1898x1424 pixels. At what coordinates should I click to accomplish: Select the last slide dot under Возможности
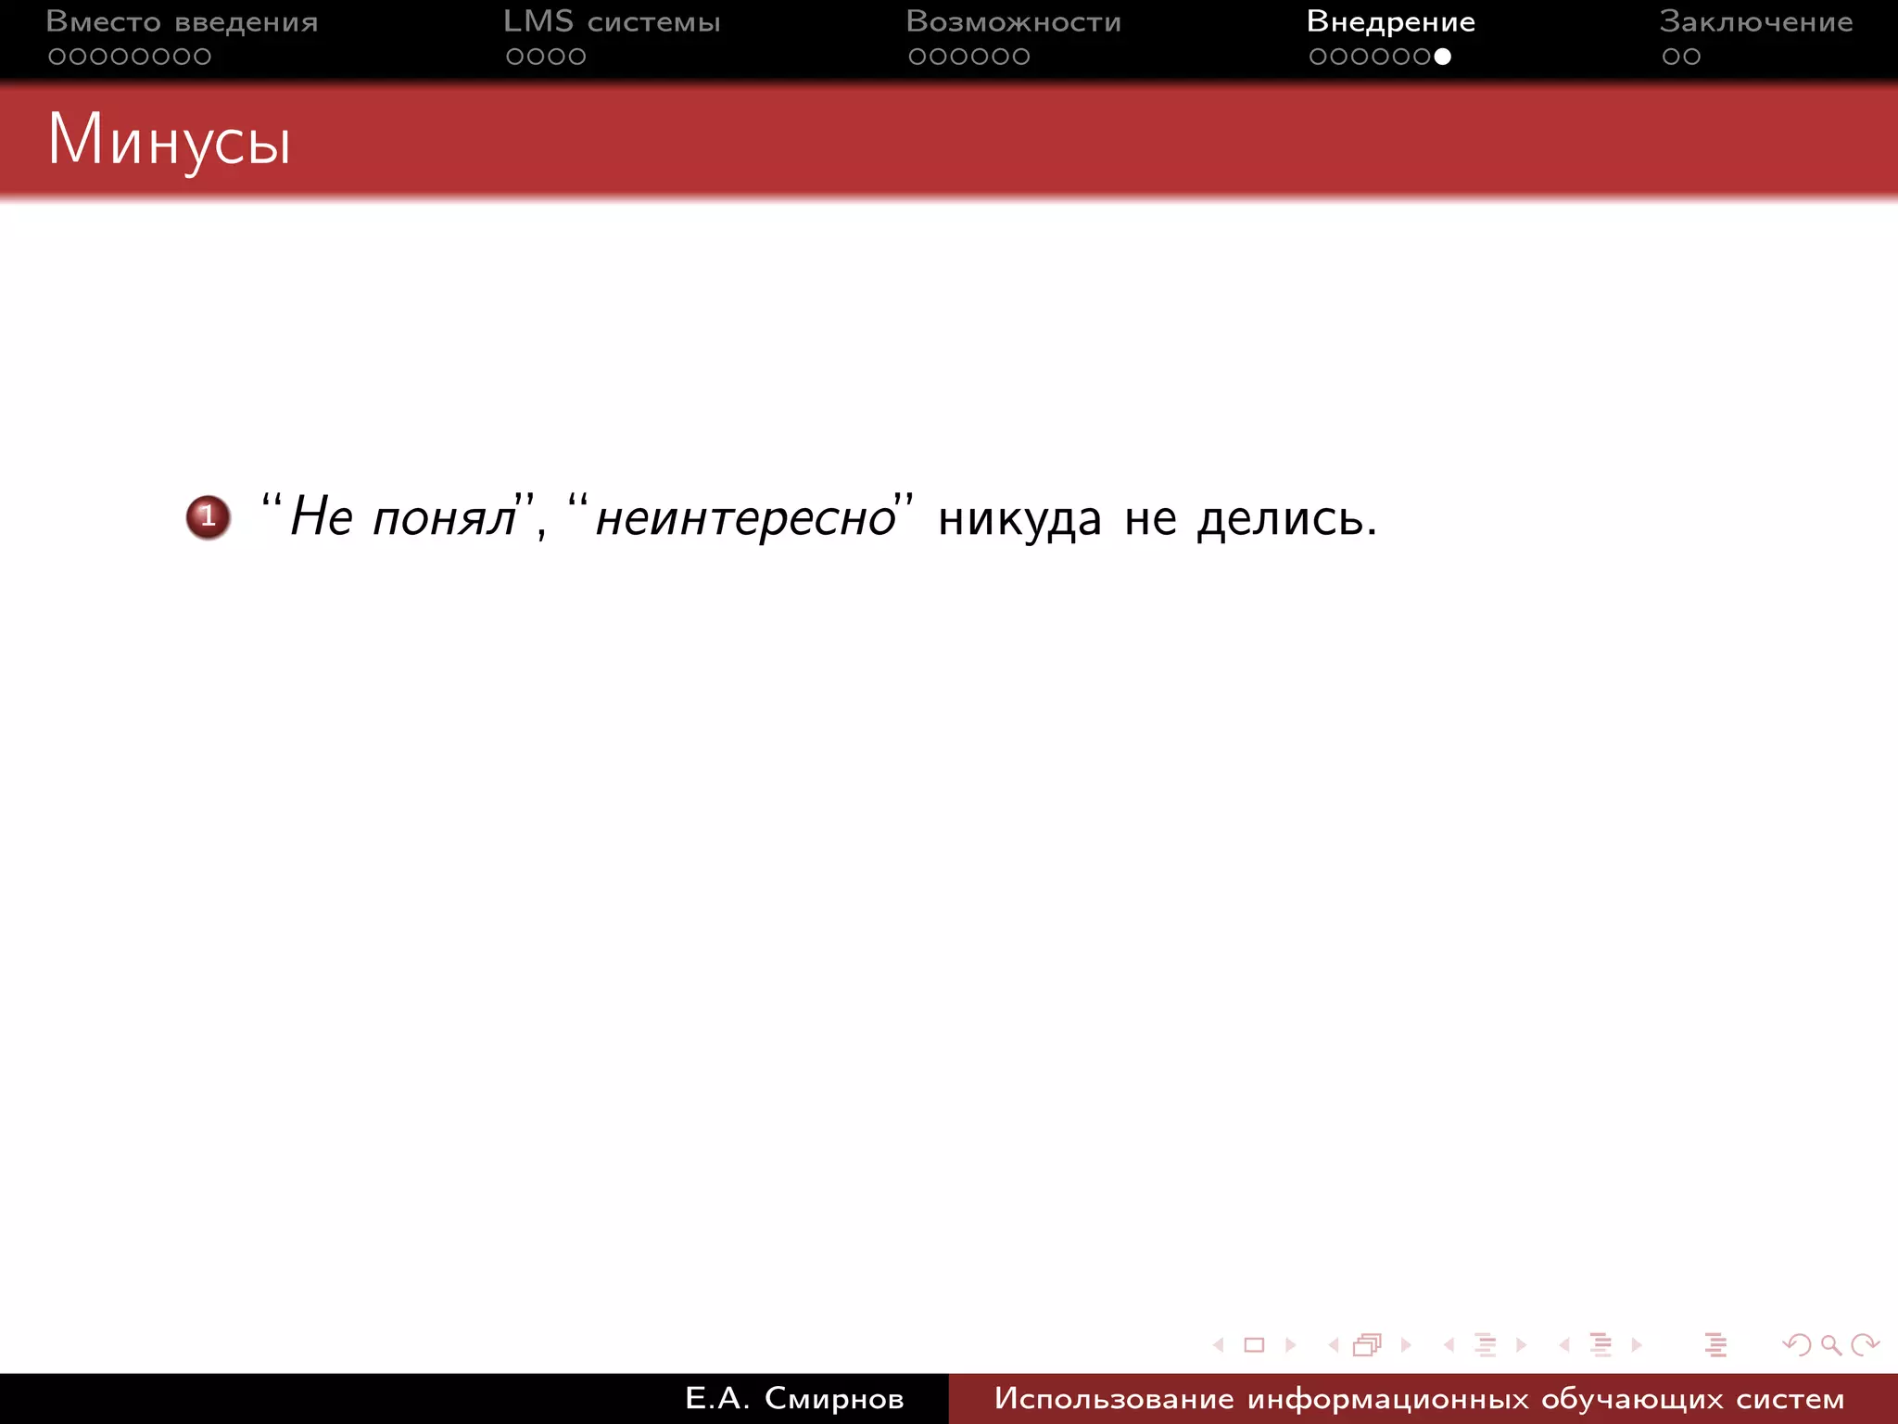[x=1020, y=57]
